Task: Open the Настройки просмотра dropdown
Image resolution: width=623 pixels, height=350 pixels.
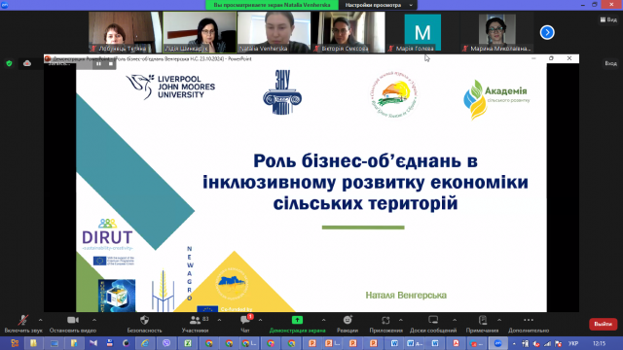Action: [x=379, y=5]
